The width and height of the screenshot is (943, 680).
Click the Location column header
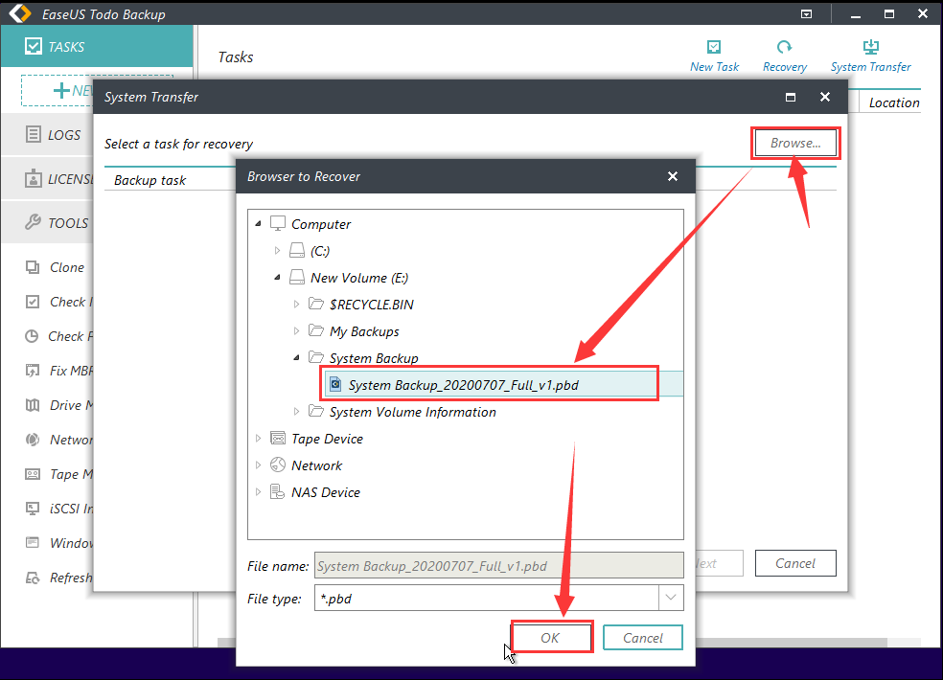pos(894,102)
